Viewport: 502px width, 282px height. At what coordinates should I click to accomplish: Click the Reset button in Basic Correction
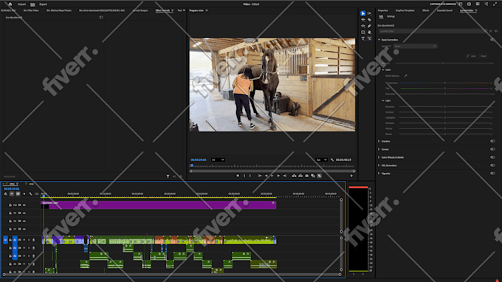[484, 56]
